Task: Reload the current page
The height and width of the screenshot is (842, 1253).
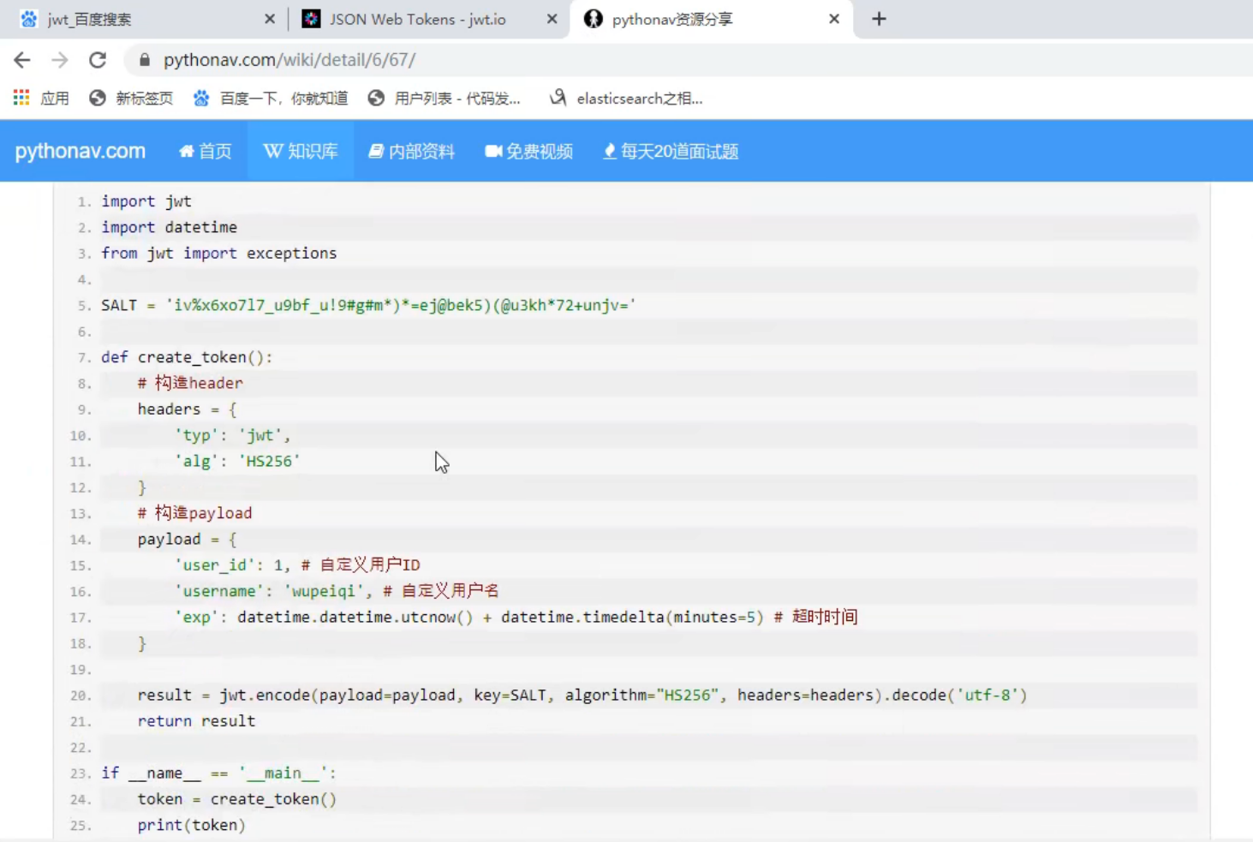Action: (x=98, y=60)
